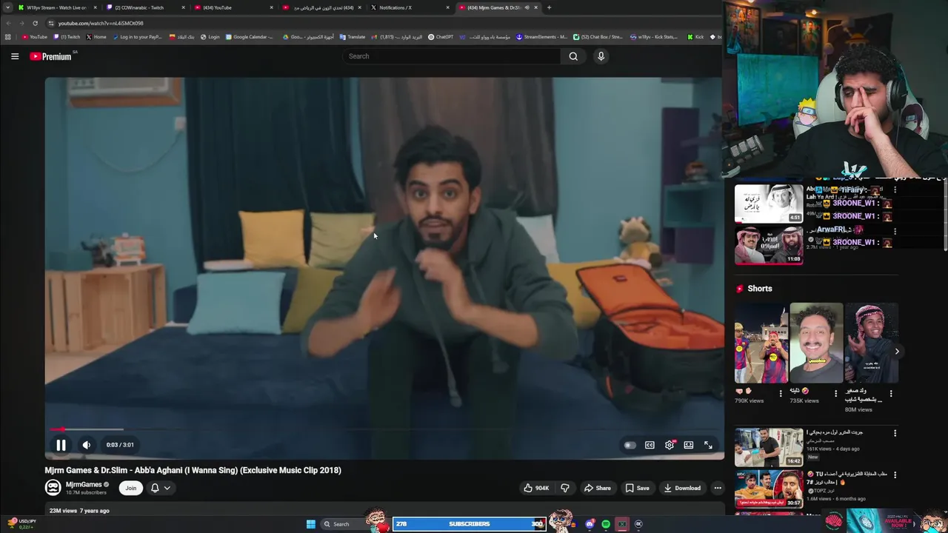Open the YouTube hamburger guide menu
Screen dimensions: 948x533
pyautogui.click(x=15, y=56)
